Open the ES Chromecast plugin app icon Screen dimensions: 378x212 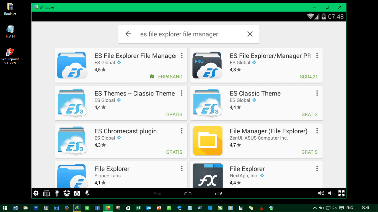pyautogui.click(x=73, y=141)
